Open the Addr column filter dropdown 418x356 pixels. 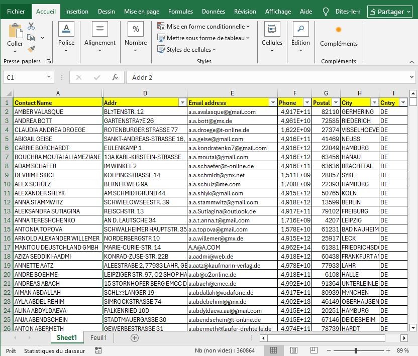(182, 102)
